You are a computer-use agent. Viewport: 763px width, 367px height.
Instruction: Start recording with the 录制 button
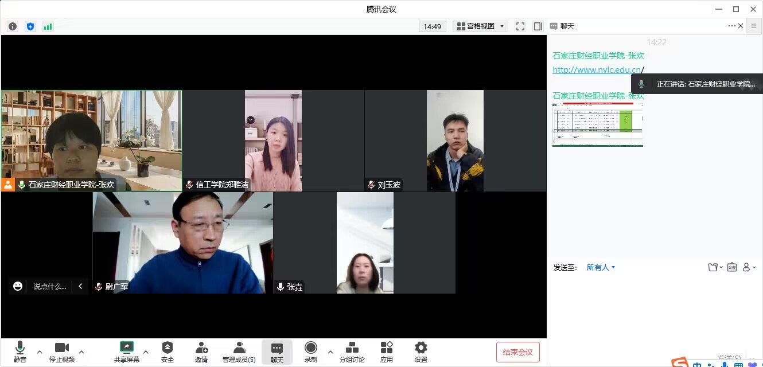click(310, 352)
